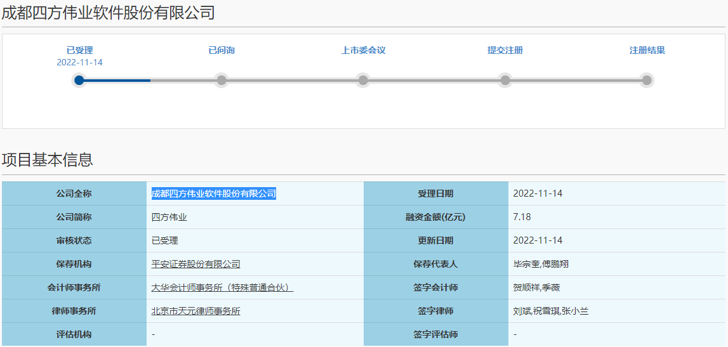The width and height of the screenshot is (728, 347).
Task: Click the 更新日期 value 2022-11-14
Action: click(538, 241)
